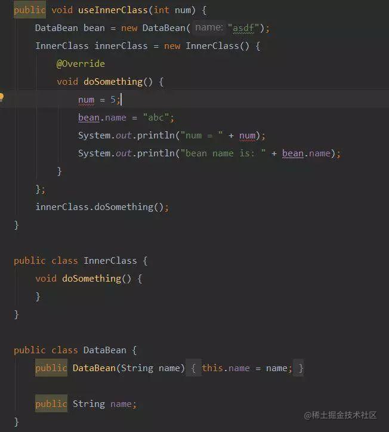Click the "bean name is: " string
Image resolution: width=389 pixels, height=432 pixels.
[223, 153]
